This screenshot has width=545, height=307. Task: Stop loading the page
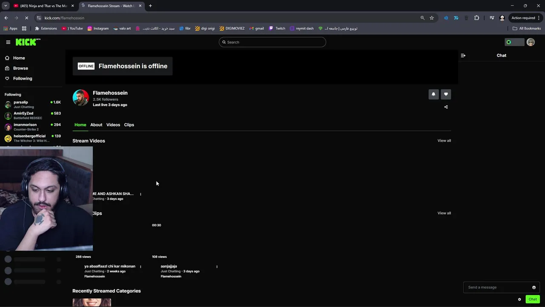(x=26, y=18)
